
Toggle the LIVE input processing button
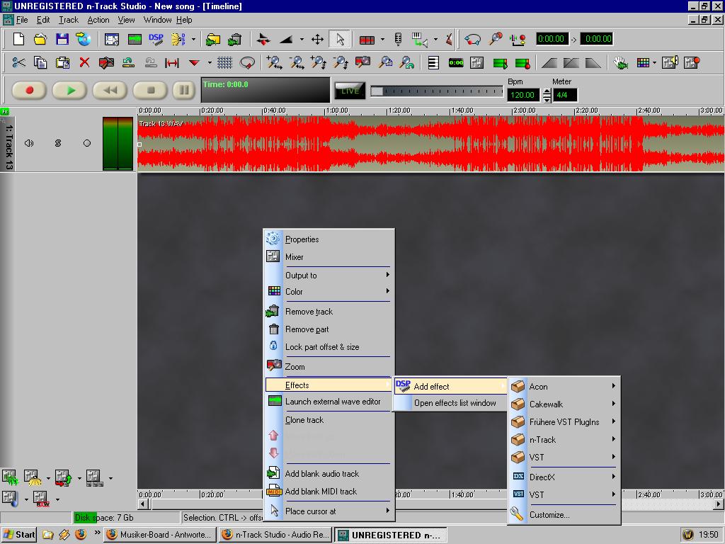(350, 91)
